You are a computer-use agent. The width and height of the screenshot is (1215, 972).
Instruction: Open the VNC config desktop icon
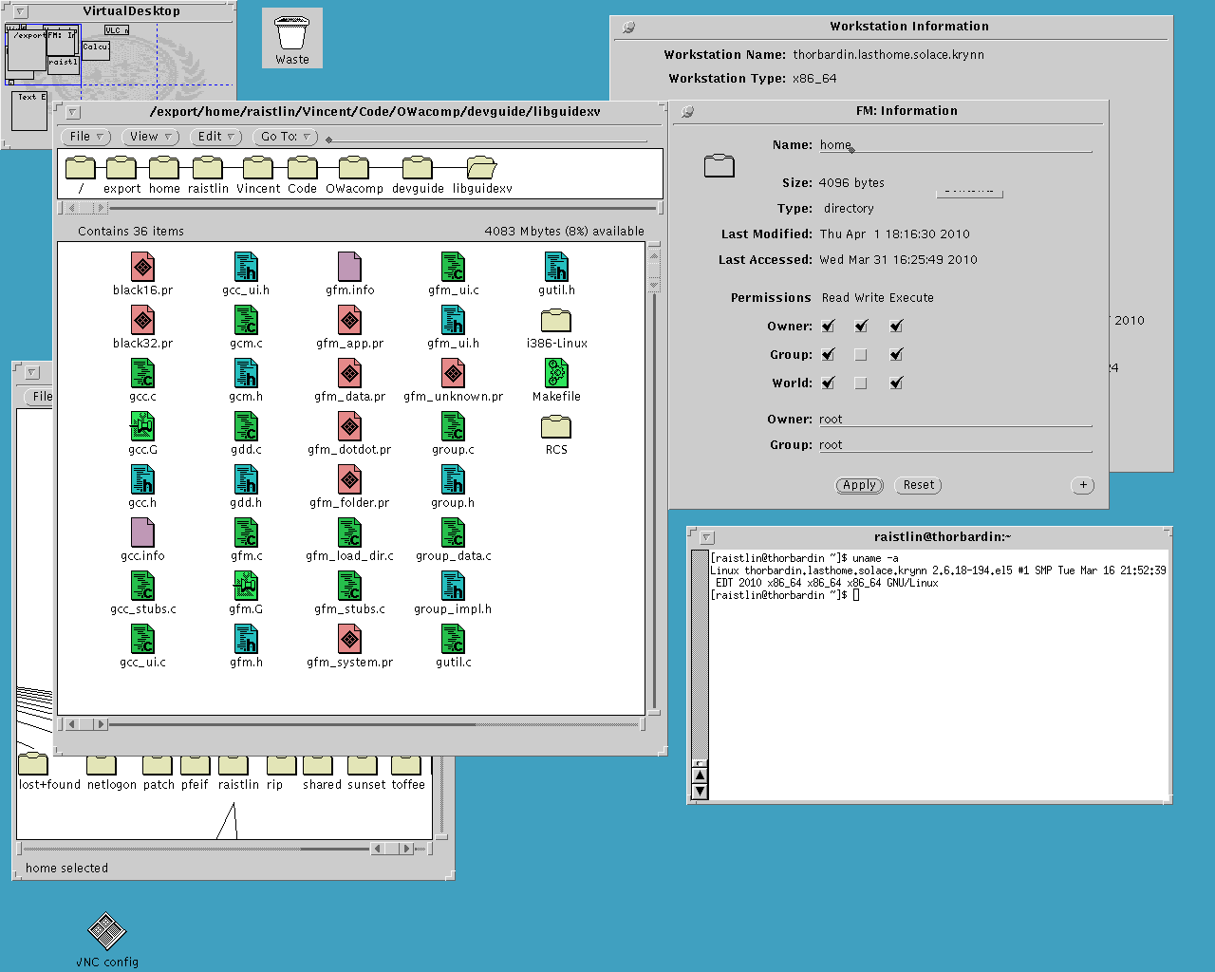[106, 932]
